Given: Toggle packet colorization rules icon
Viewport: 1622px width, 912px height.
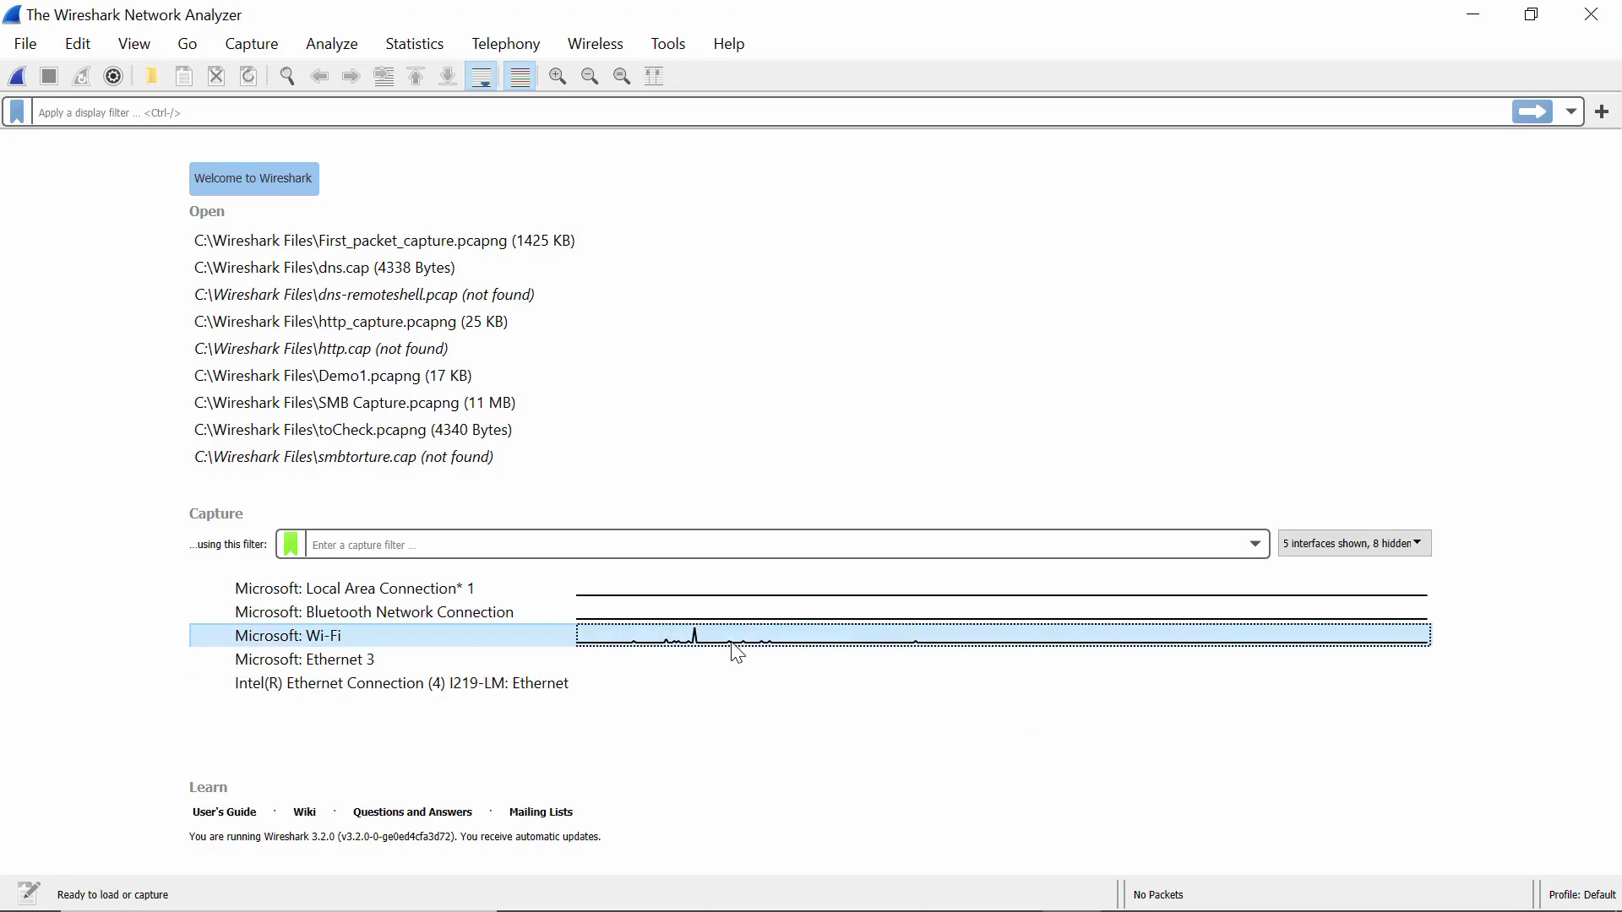Looking at the screenshot, I should click(520, 76).
